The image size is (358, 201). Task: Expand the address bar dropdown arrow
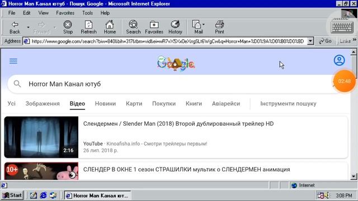[x=310, y=41]
